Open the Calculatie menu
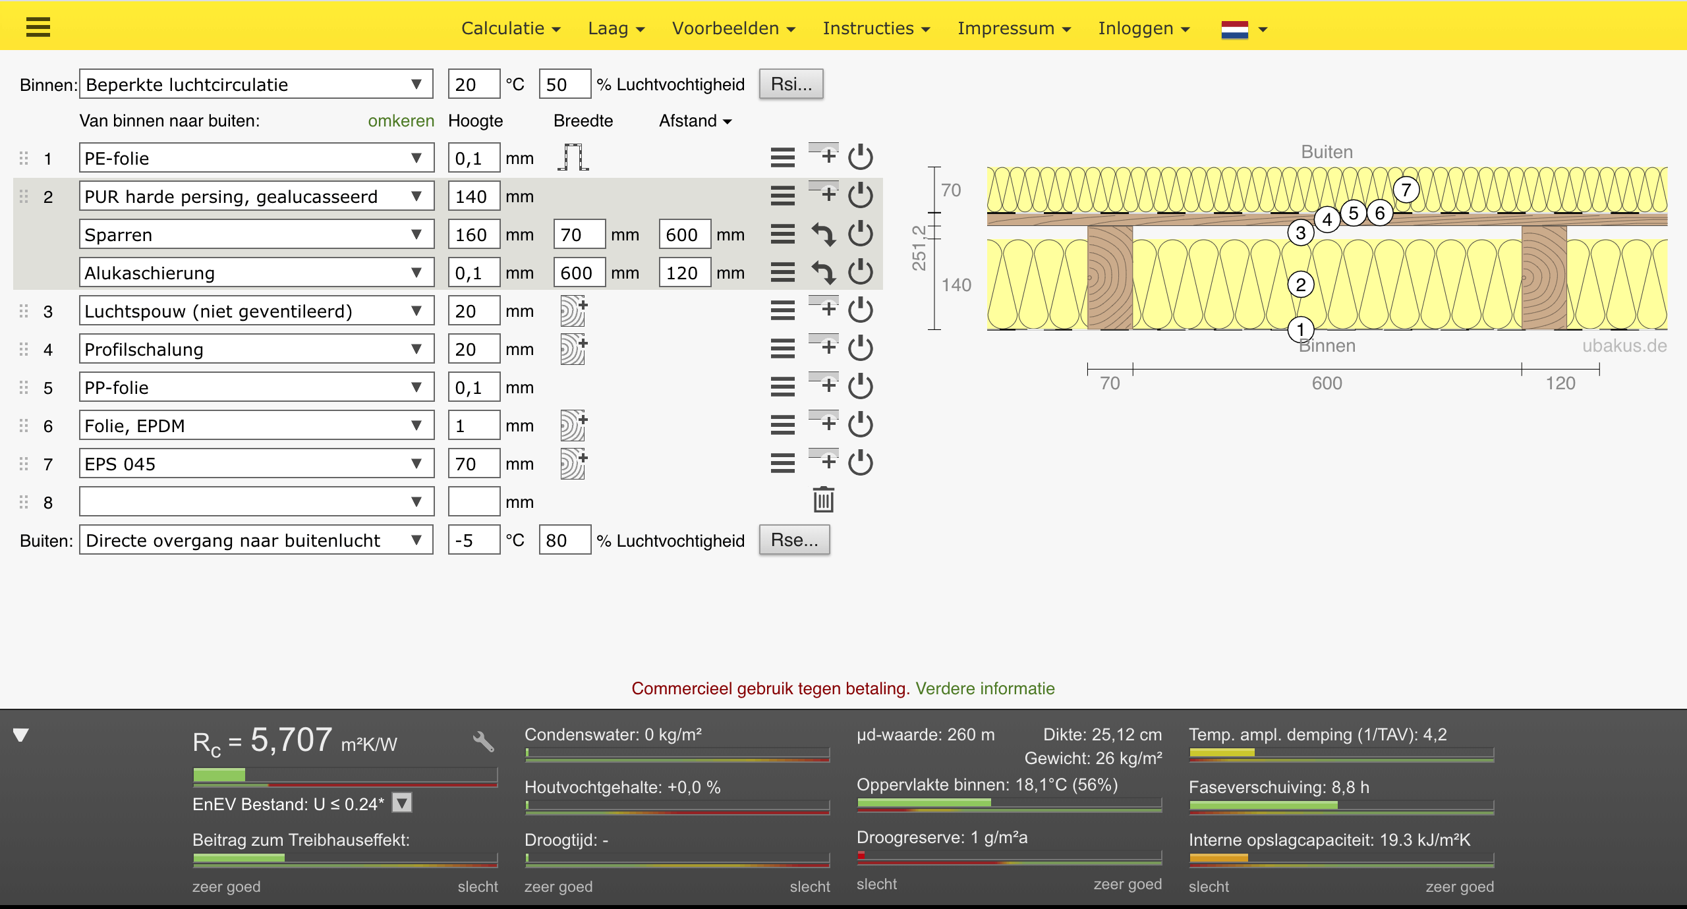 coord(511,28)
